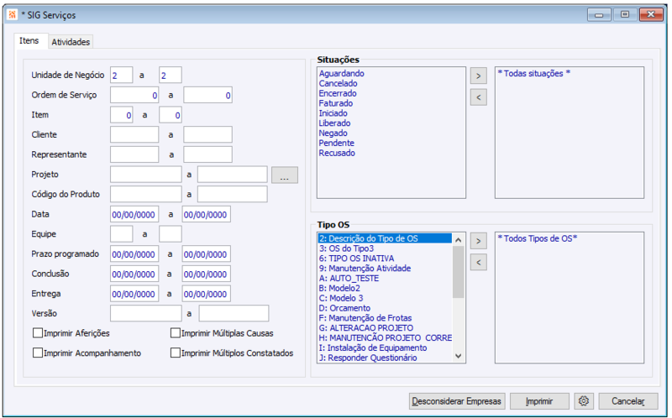Select Recusado in the Situações list

coord(337,153)
